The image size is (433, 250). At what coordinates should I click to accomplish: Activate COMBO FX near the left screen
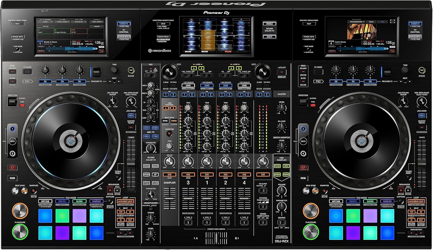pos(124,24)
